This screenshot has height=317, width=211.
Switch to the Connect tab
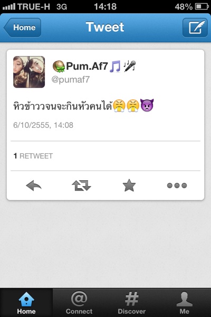[79, 302]
